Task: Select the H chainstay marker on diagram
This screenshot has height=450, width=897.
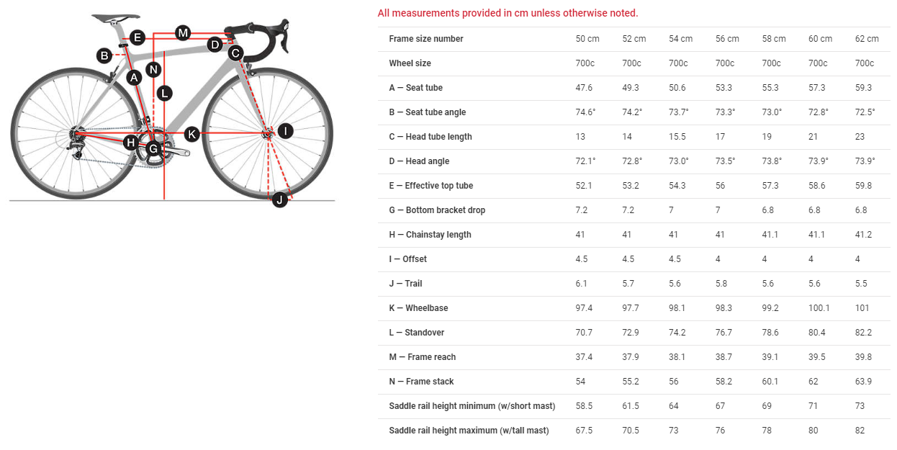Action: 130,143
